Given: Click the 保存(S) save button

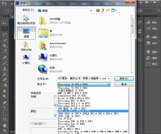Looking at the screenshot, I should (124, 78).
